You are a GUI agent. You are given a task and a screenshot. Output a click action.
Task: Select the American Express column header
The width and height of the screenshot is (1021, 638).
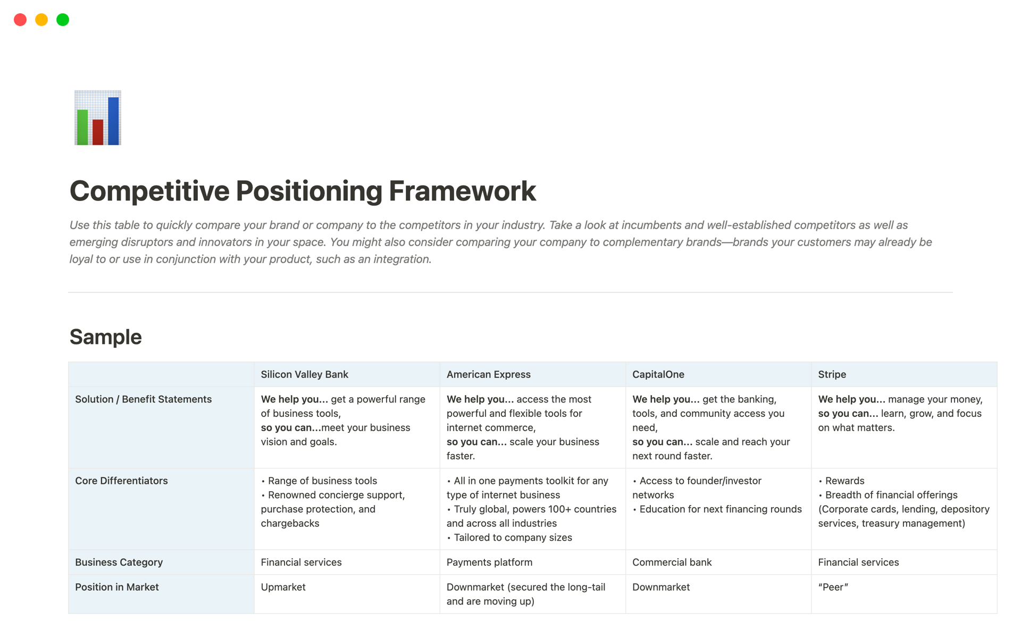point(488,374)
